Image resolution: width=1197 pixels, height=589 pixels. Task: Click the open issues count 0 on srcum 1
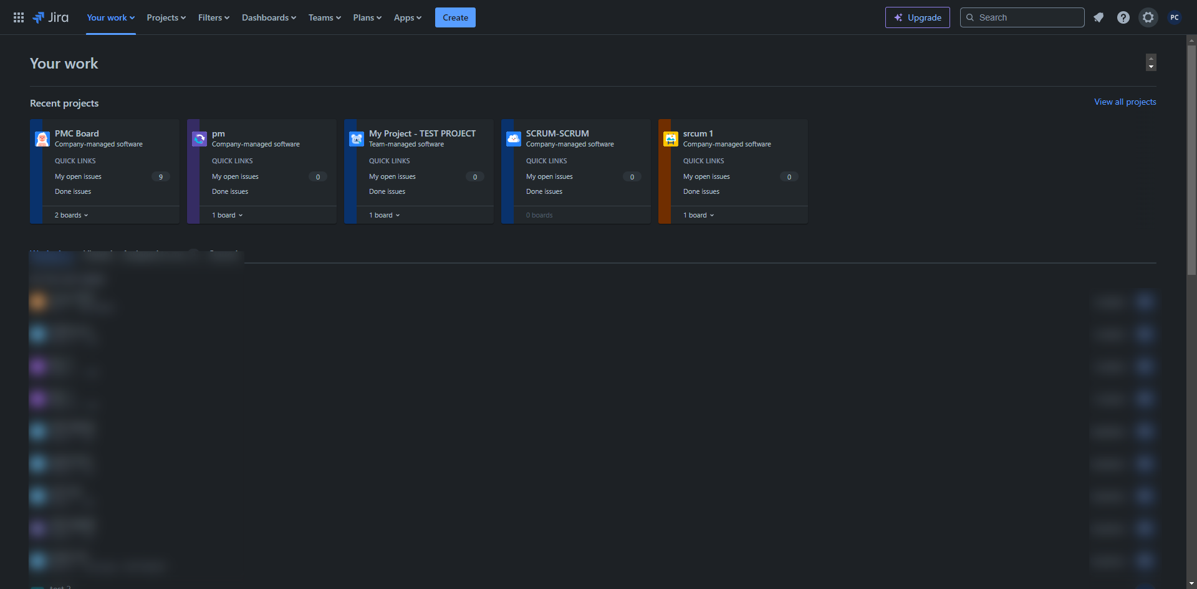pos(789,177)
